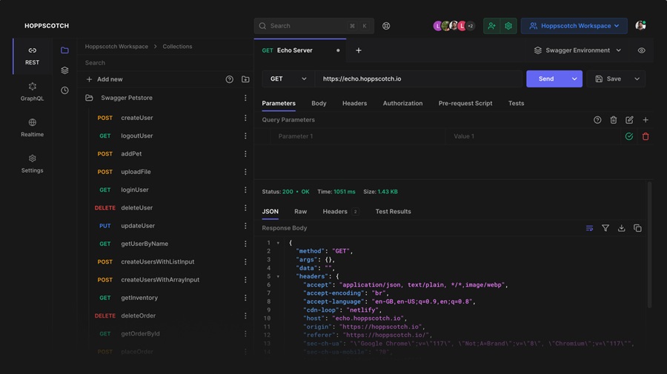The height and width of the screenshot is (374, 667).
Task: Open the REST section in sidebar
Action: (x=33, y=56)
